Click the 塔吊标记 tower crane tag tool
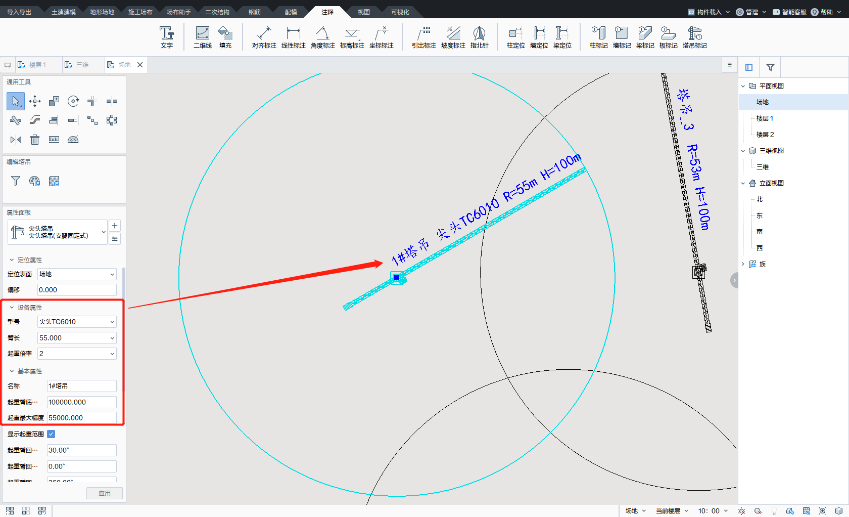This screenshot has width=849, height=517. click(x=695, y=37)
